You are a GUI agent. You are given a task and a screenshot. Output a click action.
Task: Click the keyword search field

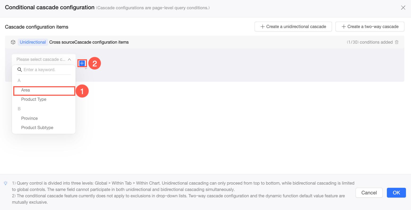pyautogui.click(x=44, y=70)
